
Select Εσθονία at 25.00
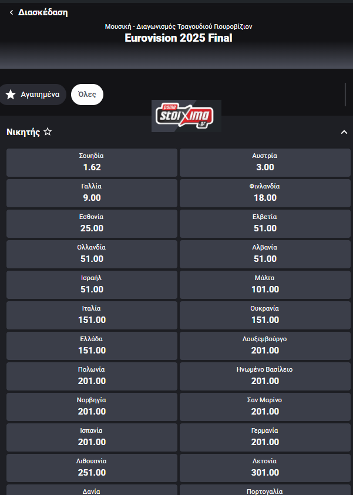click(x=92, y=224)
